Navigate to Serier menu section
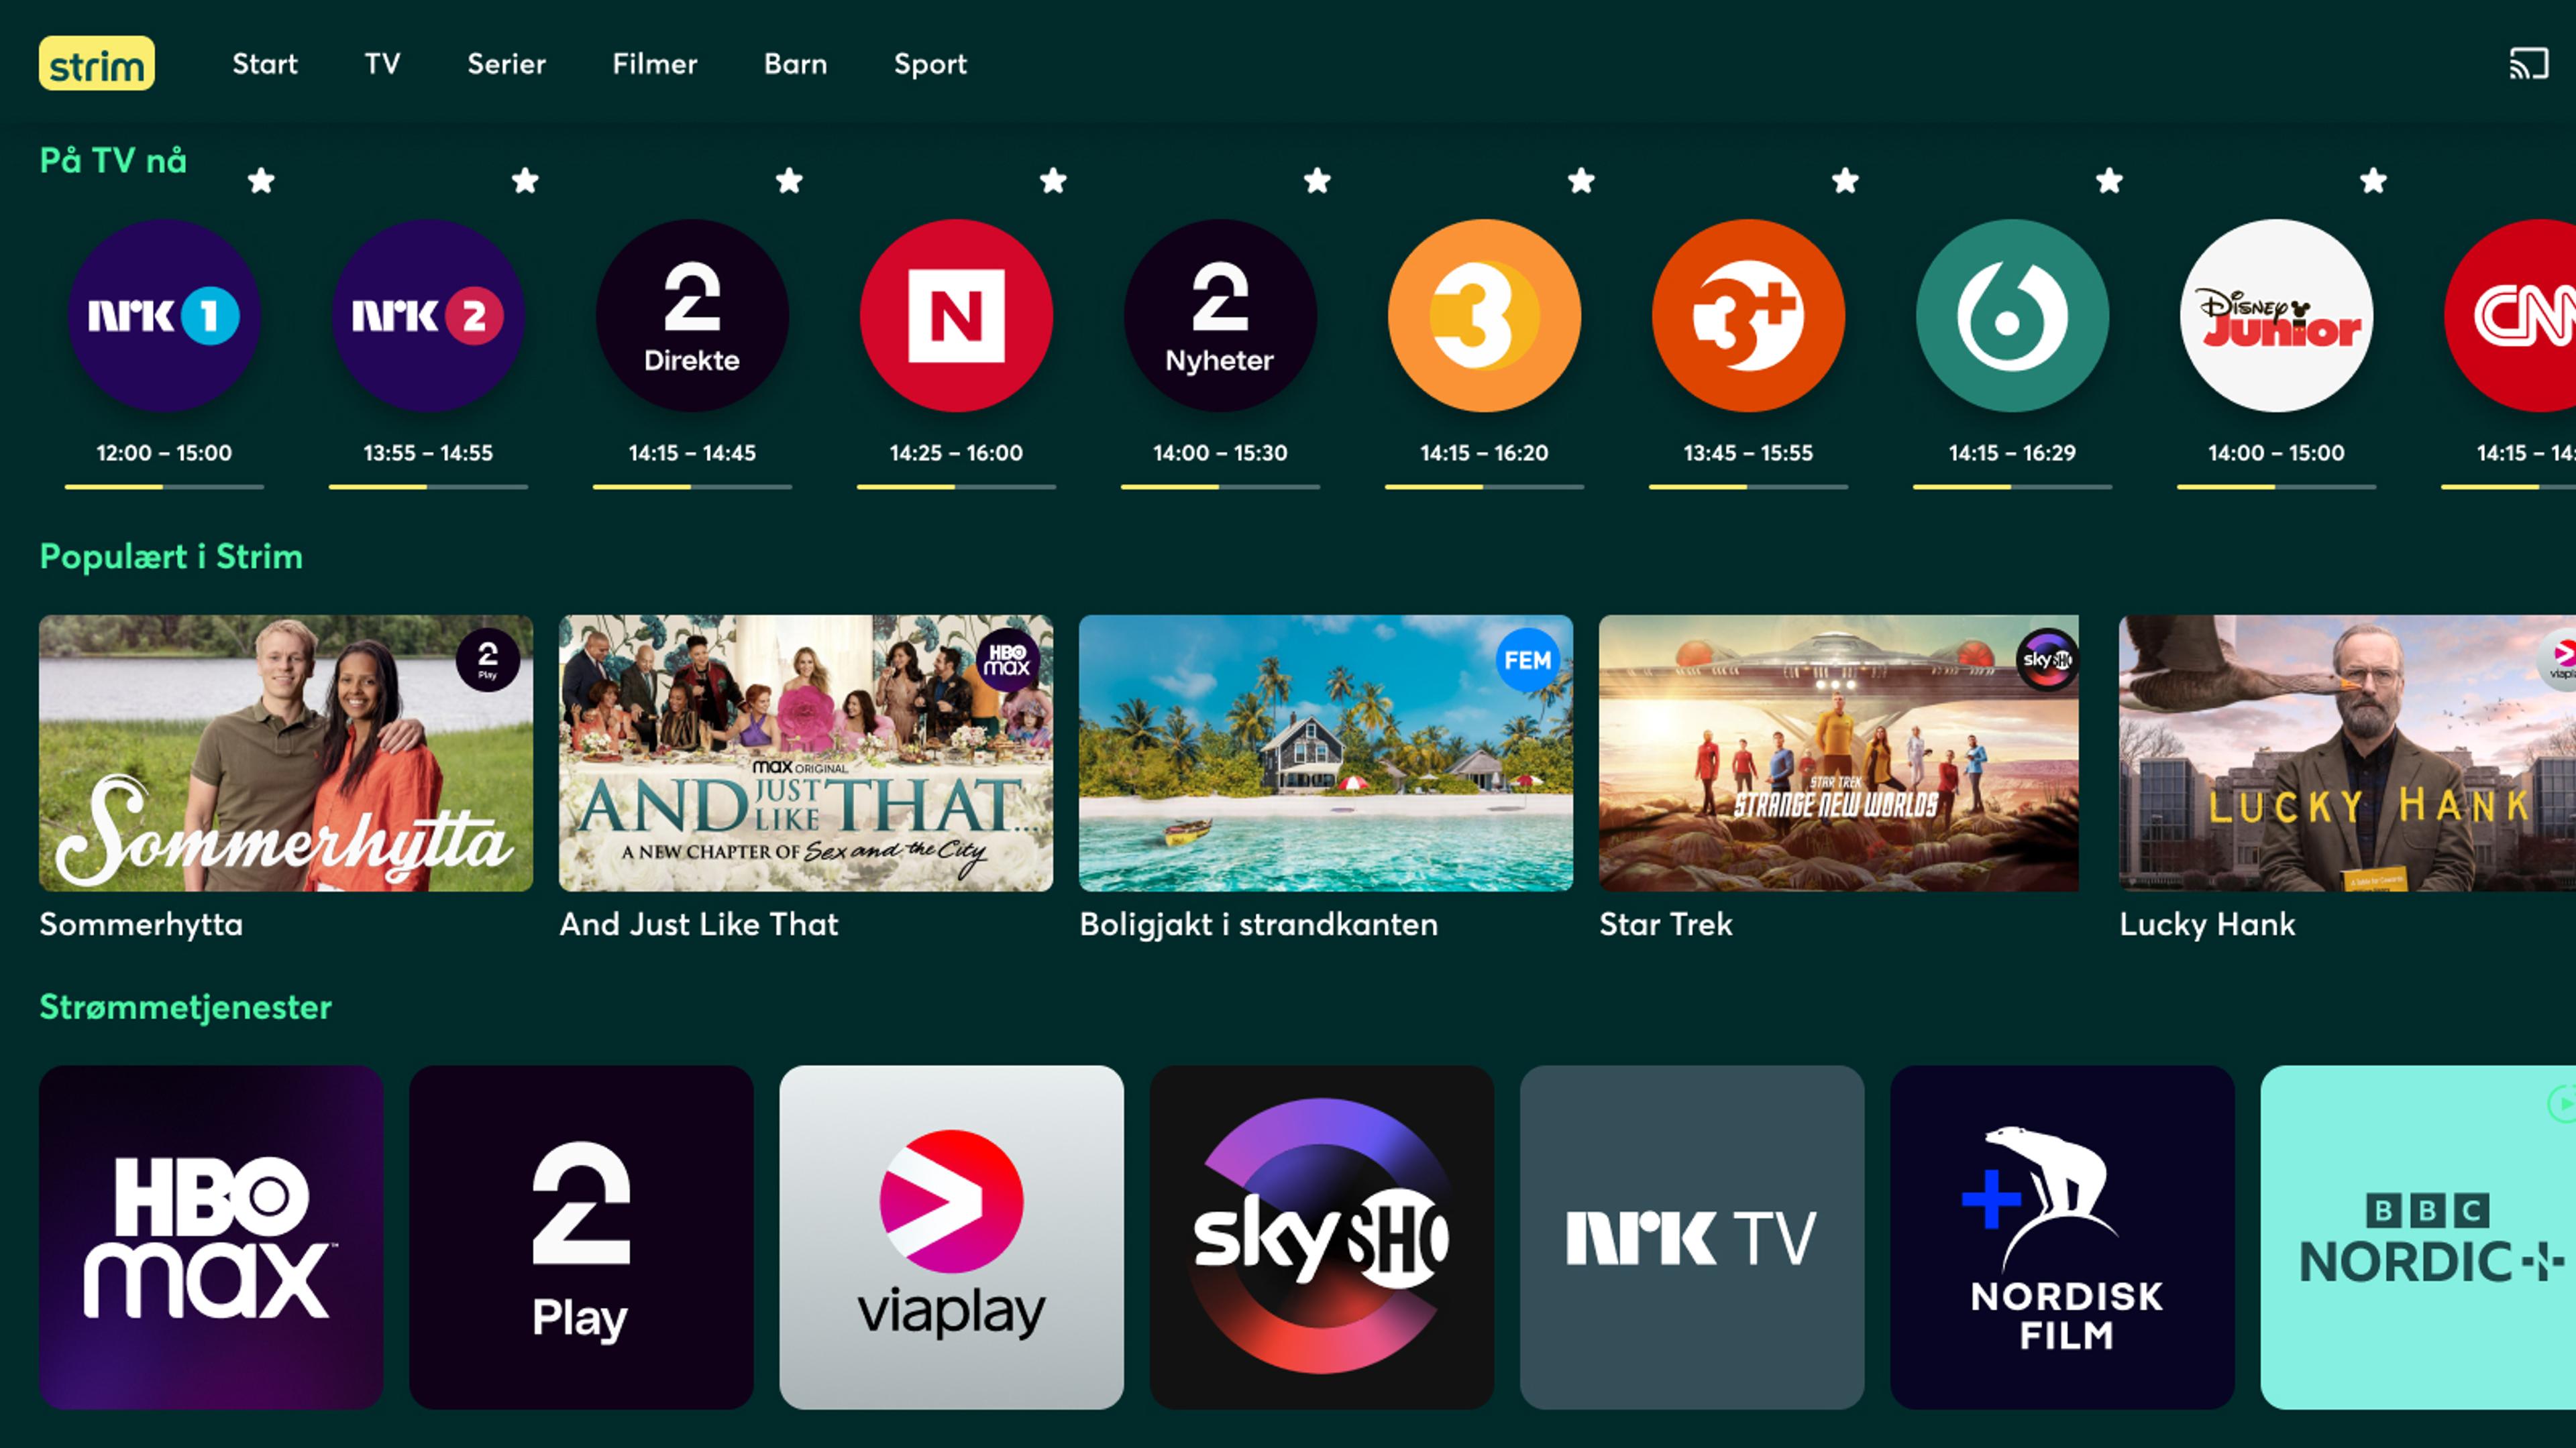 504,64
